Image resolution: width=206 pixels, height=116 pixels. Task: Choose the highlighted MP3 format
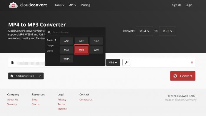point(81,50)
